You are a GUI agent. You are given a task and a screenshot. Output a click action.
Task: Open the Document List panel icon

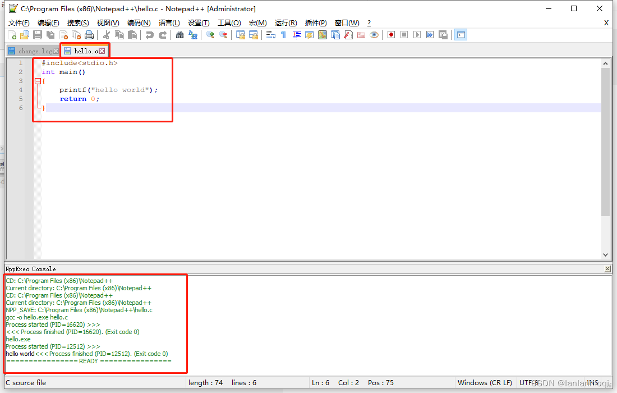click(335, 35)
